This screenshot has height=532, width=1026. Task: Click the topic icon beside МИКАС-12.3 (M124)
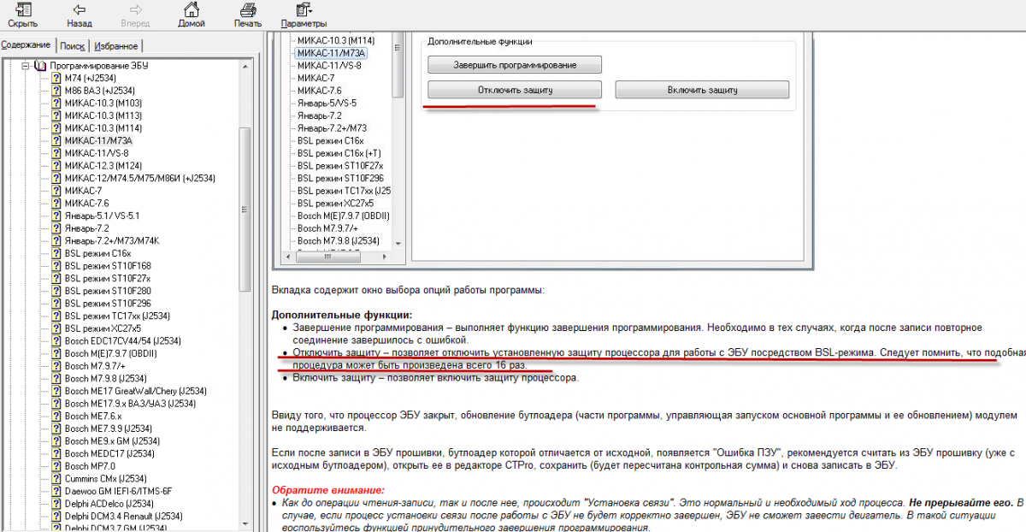[x=56, y=165]
